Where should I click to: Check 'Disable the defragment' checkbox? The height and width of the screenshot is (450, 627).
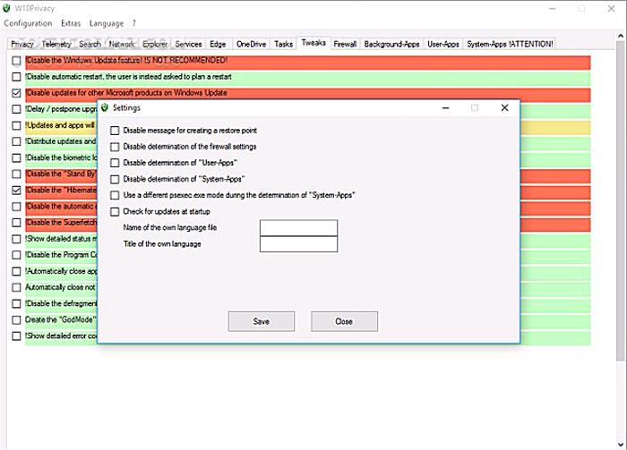pos(16,304)
